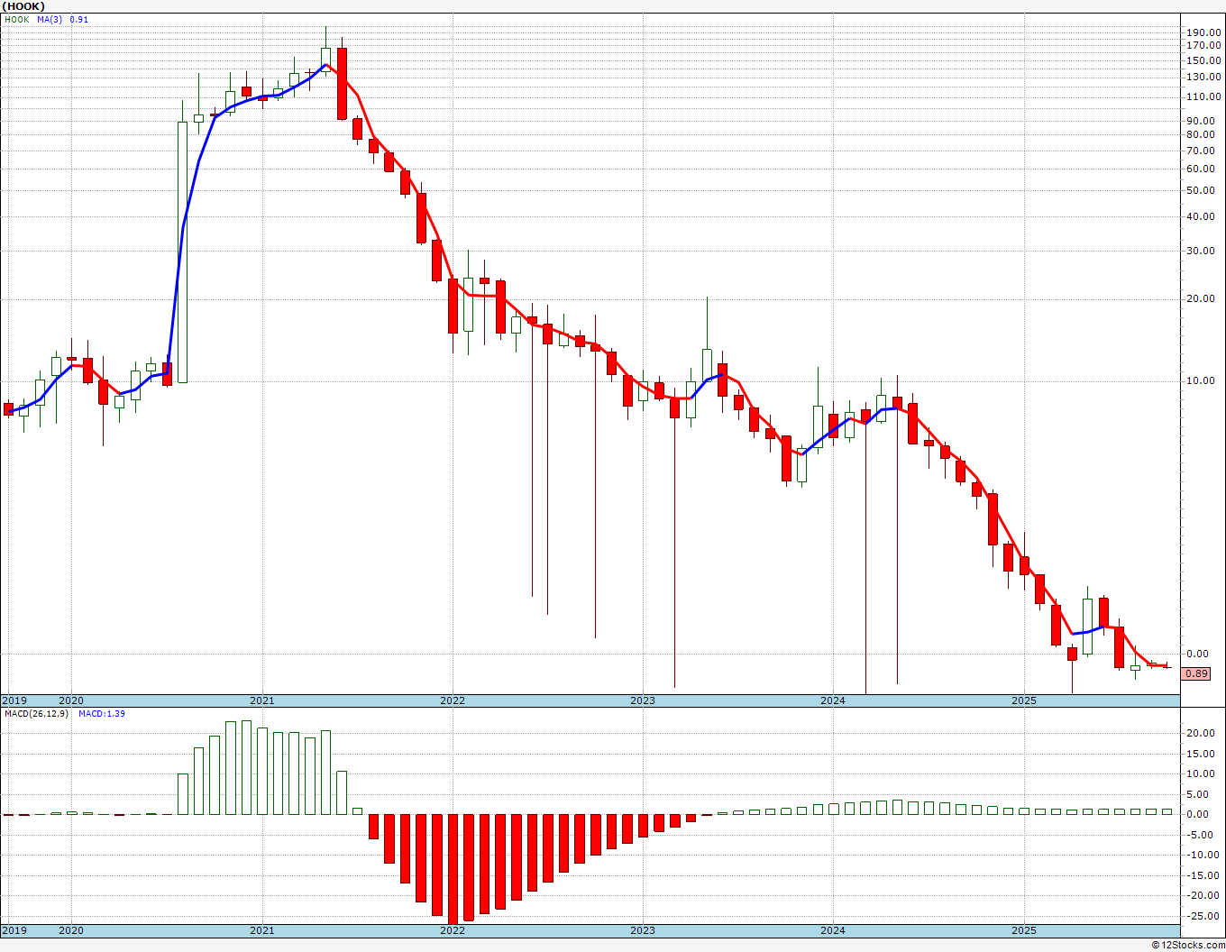This screenshot has width=1226, height=952.
Task: Click the (HOOK) chart title
Action: (x=23, y=6)
